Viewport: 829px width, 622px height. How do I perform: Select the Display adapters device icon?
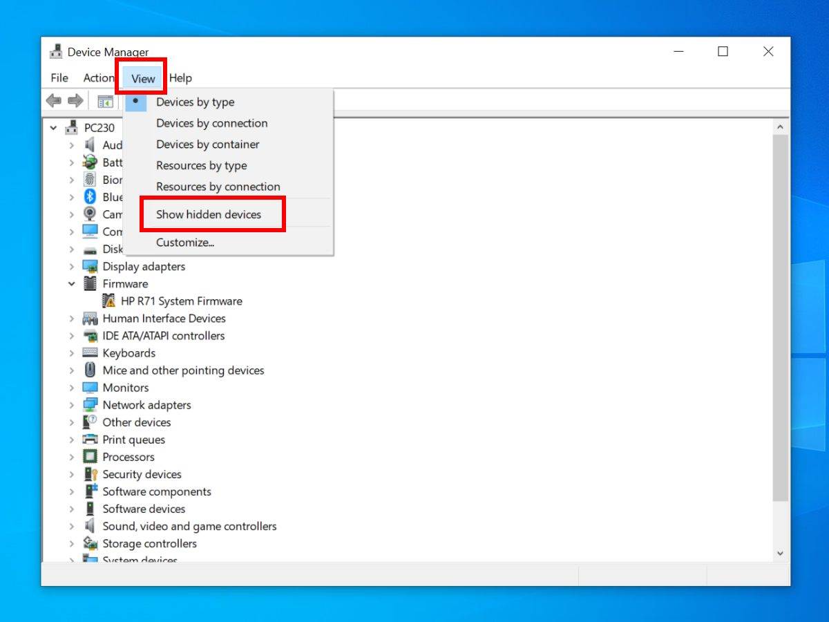[x=90, y=266]
